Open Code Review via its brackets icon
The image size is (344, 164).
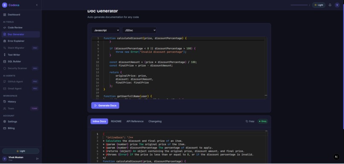coord(5,28)
